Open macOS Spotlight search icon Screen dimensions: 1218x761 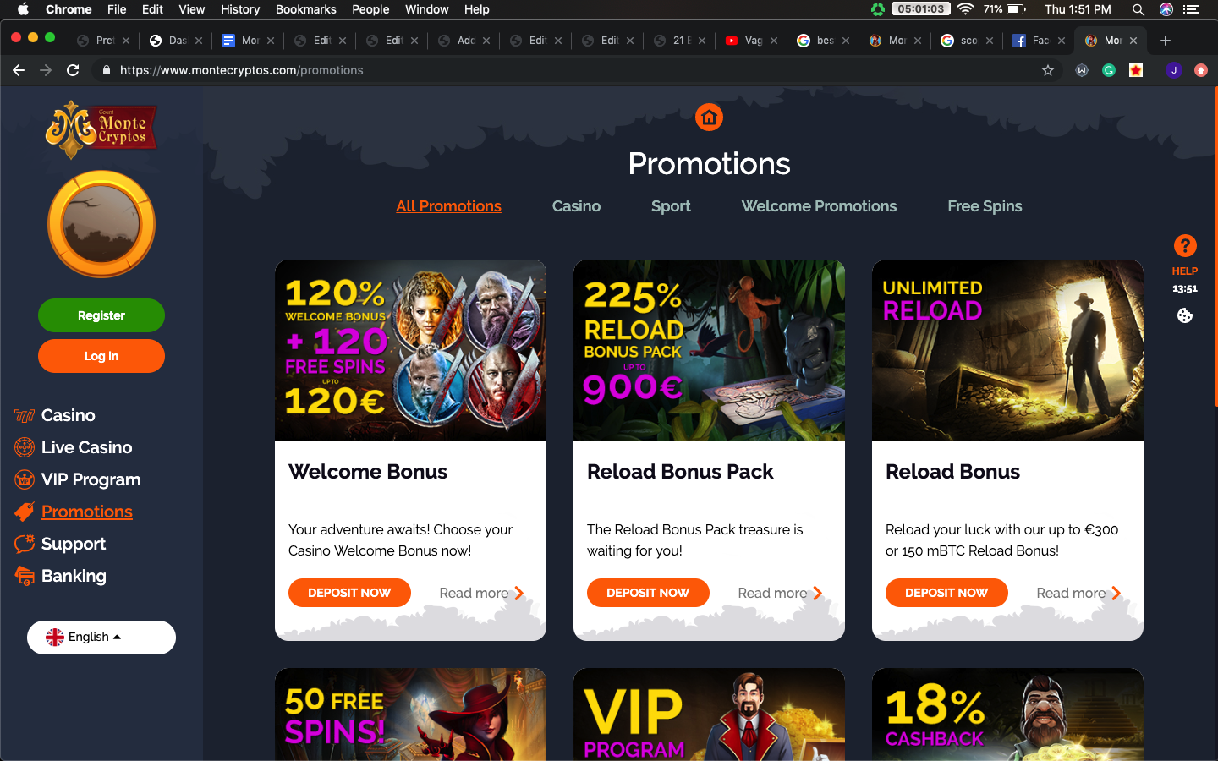pyautogui.click(x=1138, y=9)
